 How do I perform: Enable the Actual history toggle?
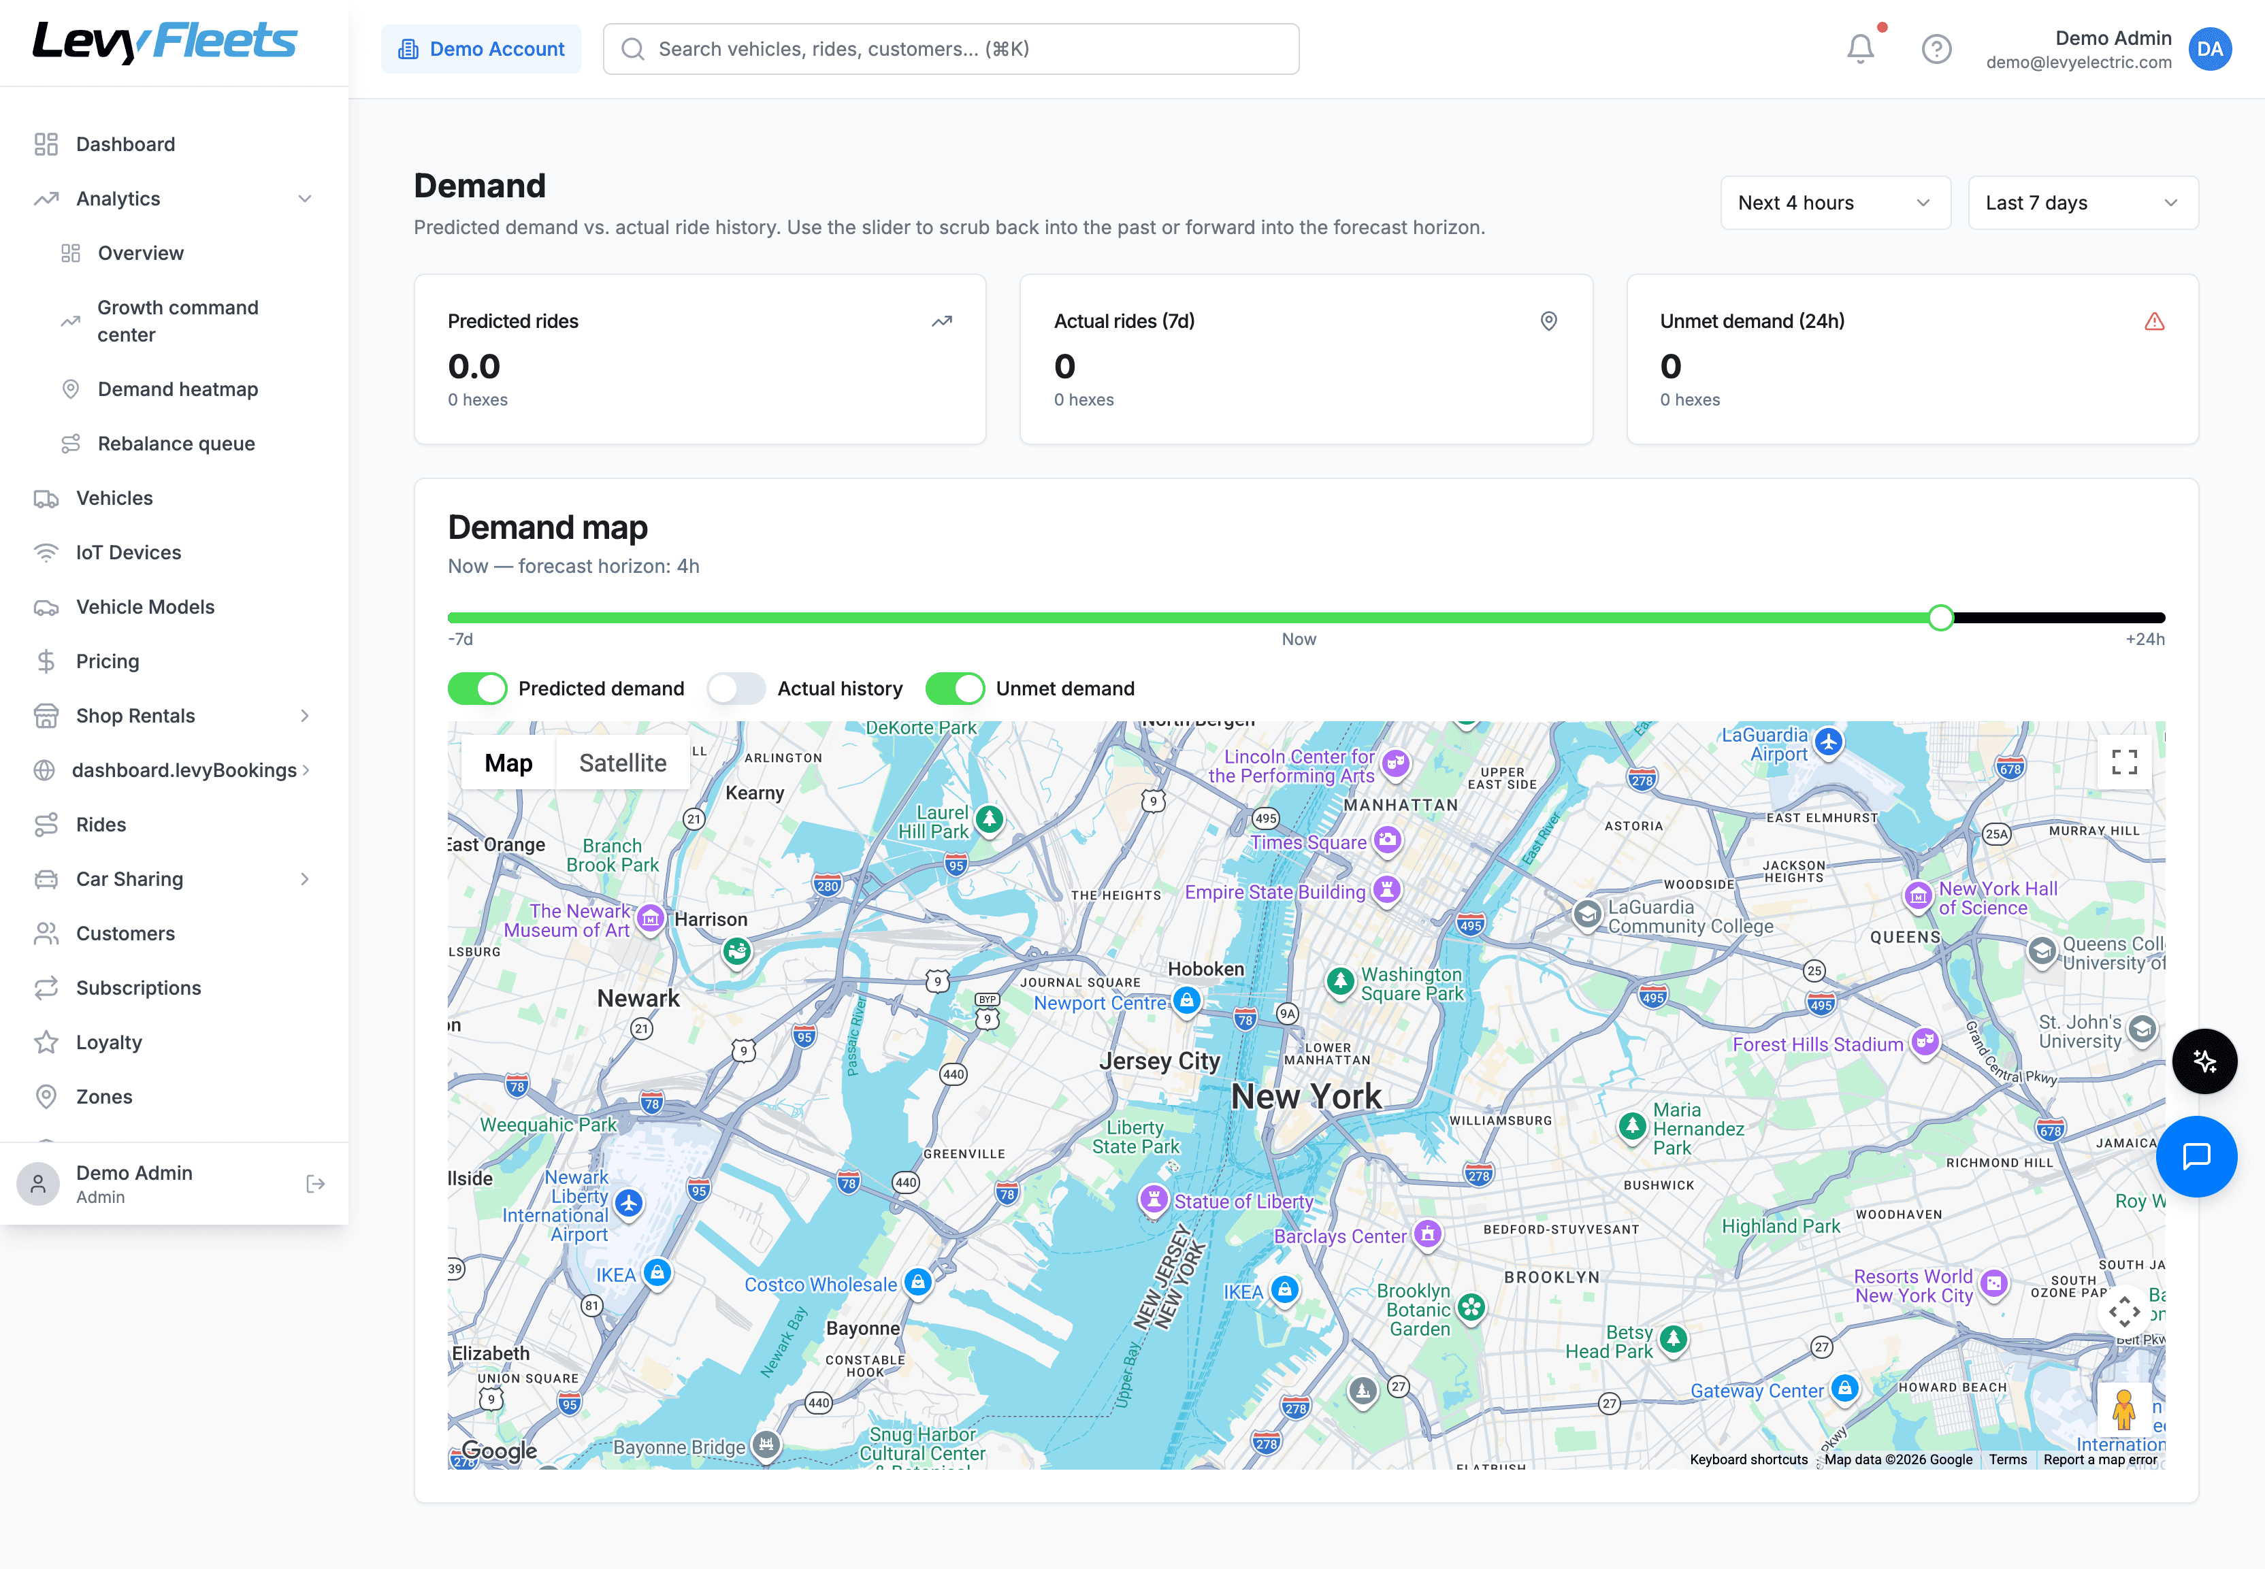[x=736, y=688]
